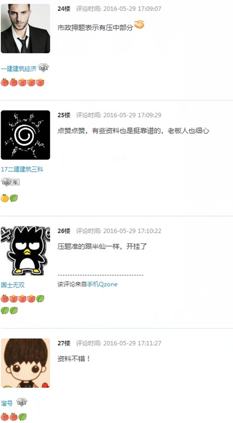Click the handshake emoji in the 24楼 comment
The image size is (233, 423).
[139, 25]
